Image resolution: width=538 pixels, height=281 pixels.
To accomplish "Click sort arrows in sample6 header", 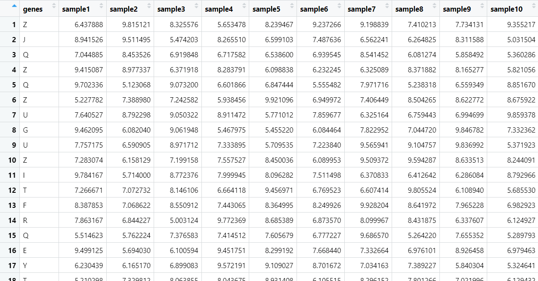I will point(339,6).
